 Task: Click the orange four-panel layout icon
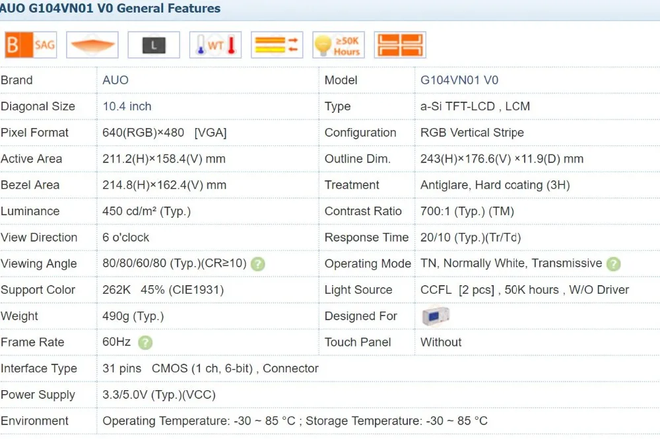pos(400,45)
